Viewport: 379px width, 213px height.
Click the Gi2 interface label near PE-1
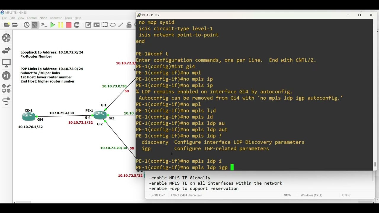(100, 124)
